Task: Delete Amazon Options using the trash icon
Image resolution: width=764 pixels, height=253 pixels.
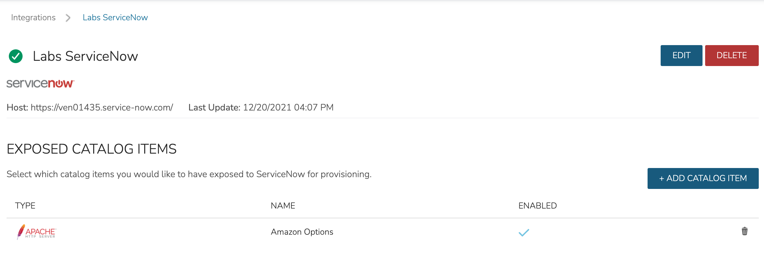Action: [744, 231]
